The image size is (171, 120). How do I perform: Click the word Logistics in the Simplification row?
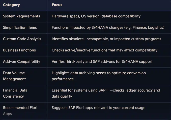[x=155, y=27]
